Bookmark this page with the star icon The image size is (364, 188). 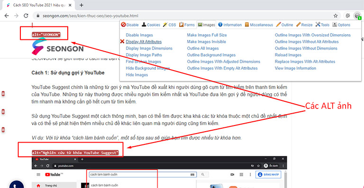tap(336, 16)
